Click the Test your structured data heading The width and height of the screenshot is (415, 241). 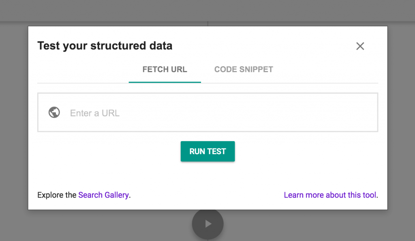105,46
